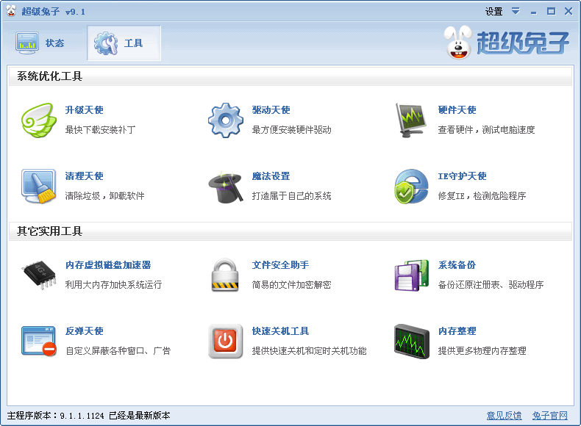Maximize the 超级兔子 window
This screenshot has height=426, width=581.
[x=552, y=12]
